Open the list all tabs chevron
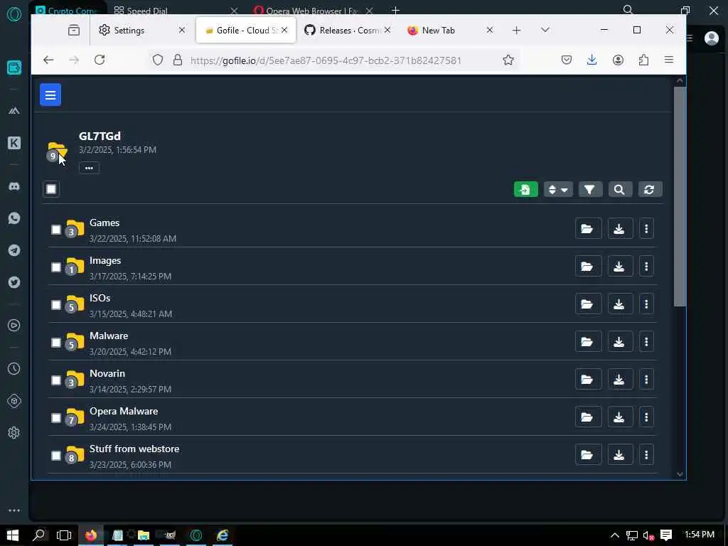The width and height of the screenshot is (728, 546). pos(545,30)
